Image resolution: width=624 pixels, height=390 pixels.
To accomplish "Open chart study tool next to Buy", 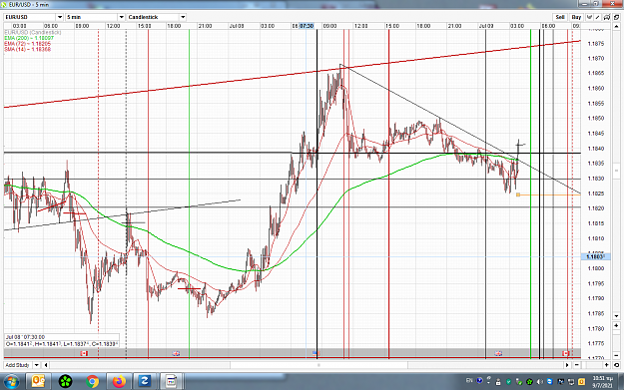I will click(x=589, y=17).
